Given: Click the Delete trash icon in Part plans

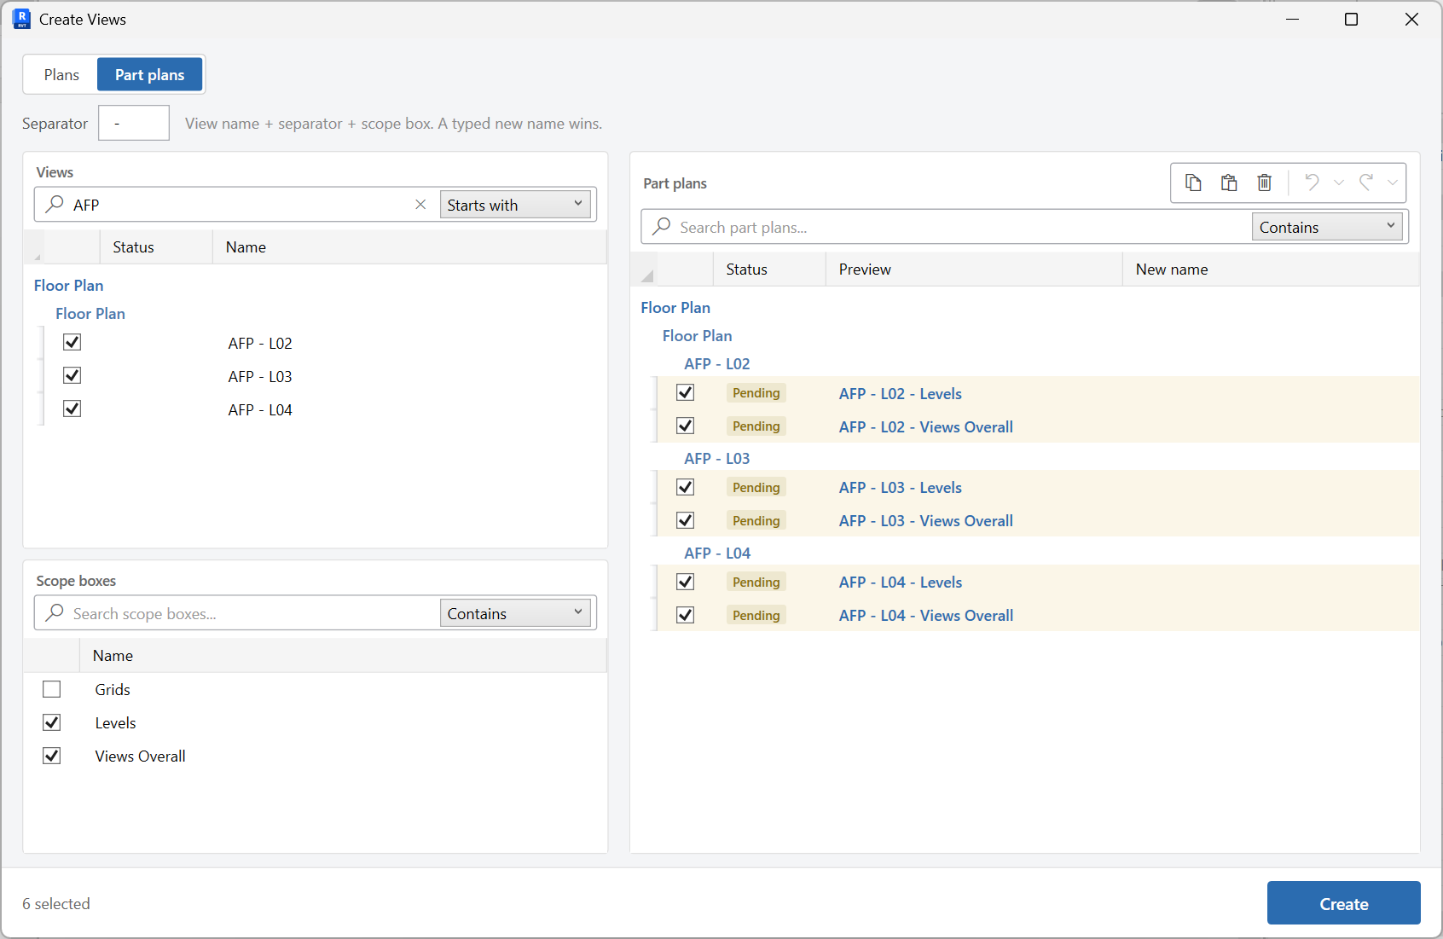Looking at the screenshot, I should coord(1265,183).
